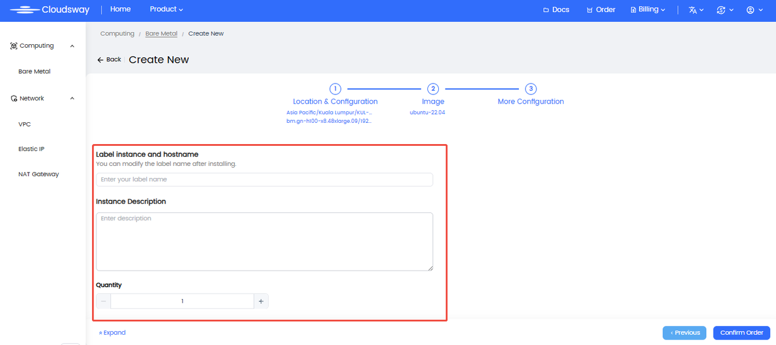This screenshot has width=776, height=345.
Task: Click the Previous button
Action: pos(685,332)
